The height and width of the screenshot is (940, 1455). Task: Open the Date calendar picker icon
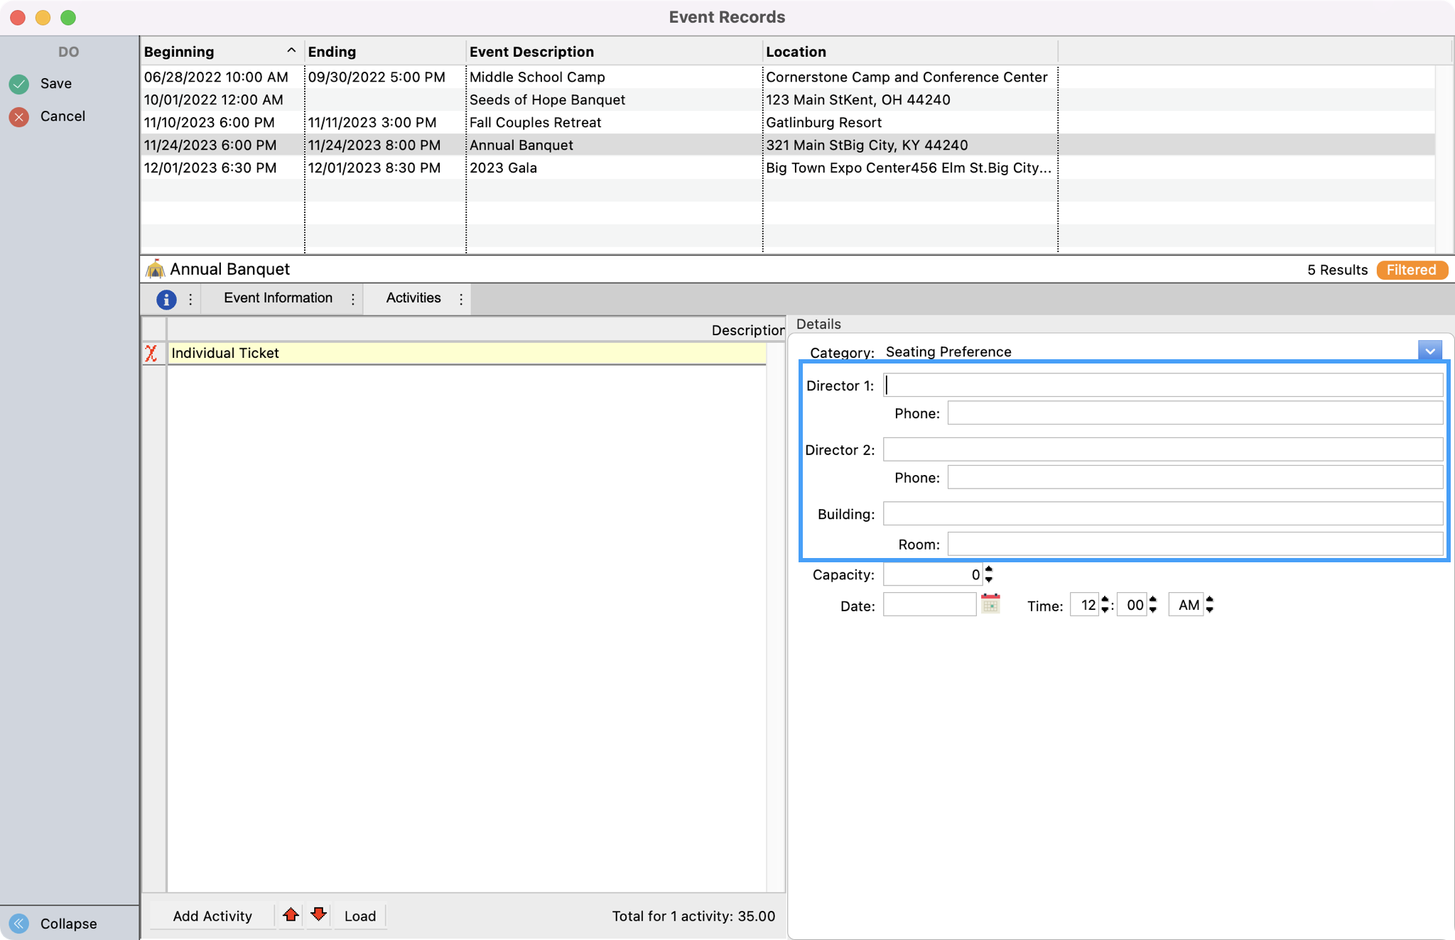990,605
